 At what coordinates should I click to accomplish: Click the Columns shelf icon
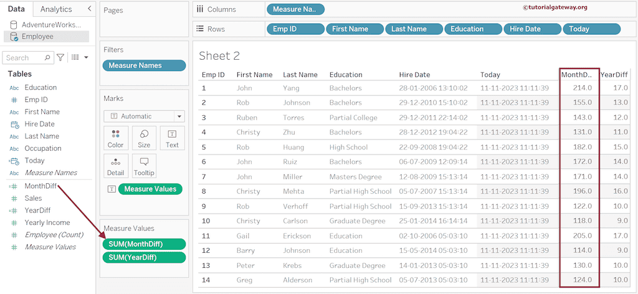(x=200, y=9)
